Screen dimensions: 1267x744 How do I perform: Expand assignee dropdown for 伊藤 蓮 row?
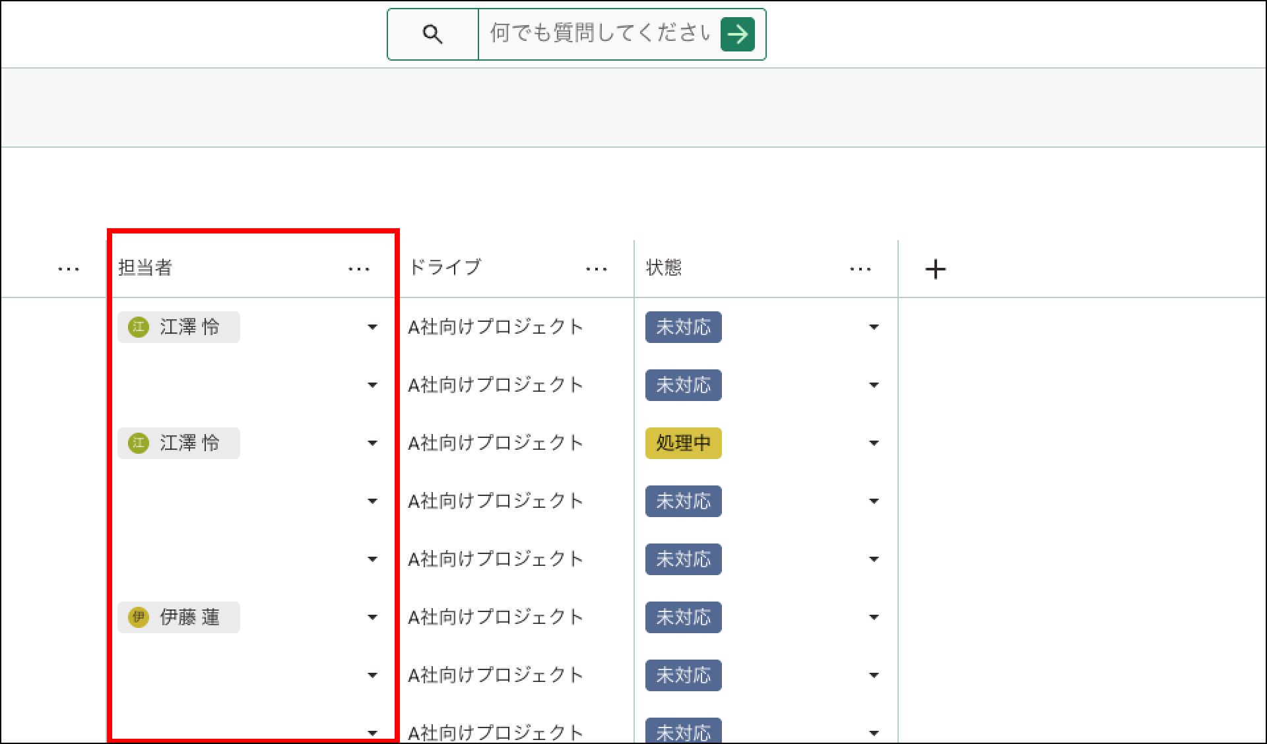(372, 617)
